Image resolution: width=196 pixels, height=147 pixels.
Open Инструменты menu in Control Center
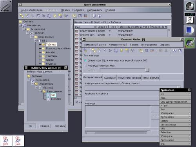pyautogui.click(x=94, y=10)
